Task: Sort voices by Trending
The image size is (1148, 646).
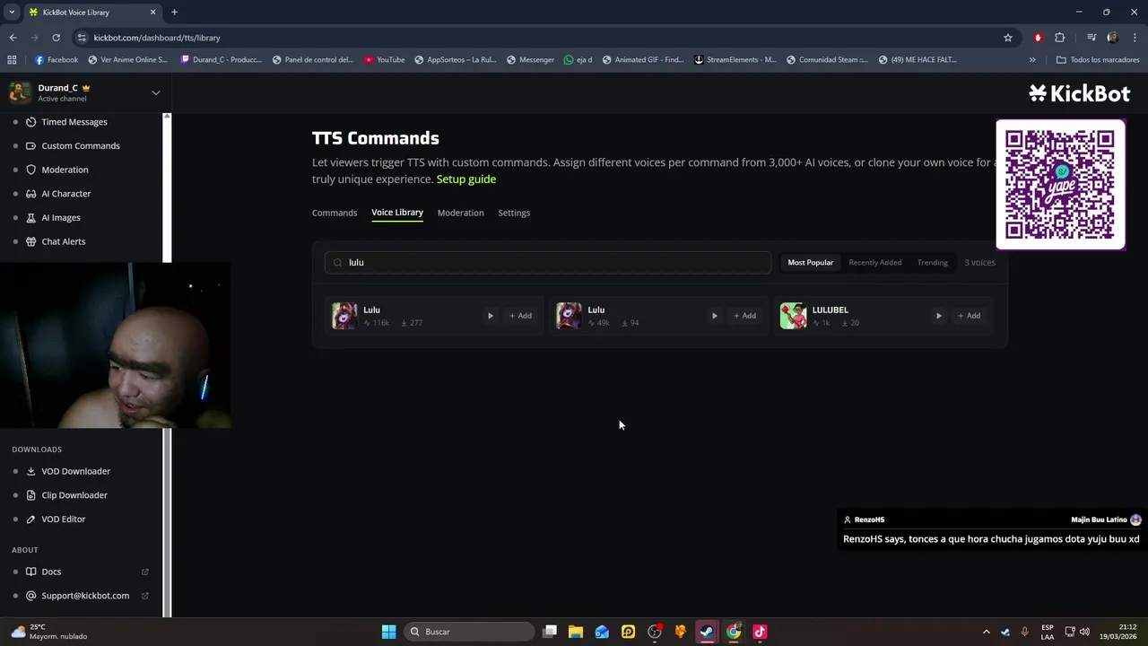Action: [x=932, y=263]
